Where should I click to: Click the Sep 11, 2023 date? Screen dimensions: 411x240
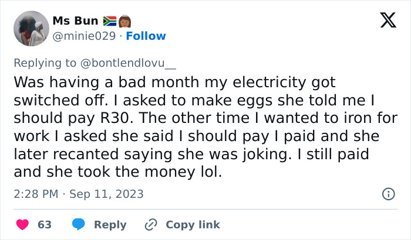pos(106,194)
